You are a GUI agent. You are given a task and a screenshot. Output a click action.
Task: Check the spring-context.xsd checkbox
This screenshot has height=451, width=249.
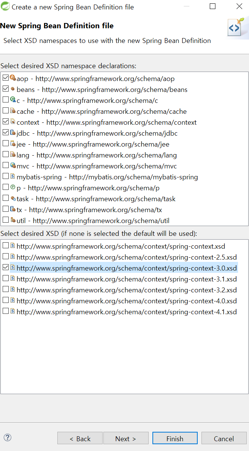click(x=5, y=246)
